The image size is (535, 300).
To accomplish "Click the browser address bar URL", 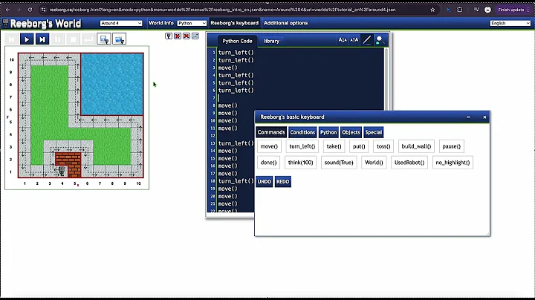I will pos(222,10).
